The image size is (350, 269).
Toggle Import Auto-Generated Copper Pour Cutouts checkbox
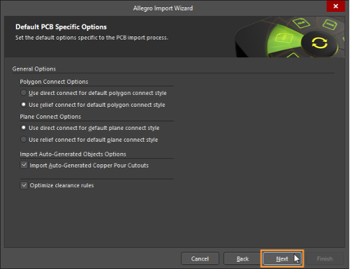(24, 165)
